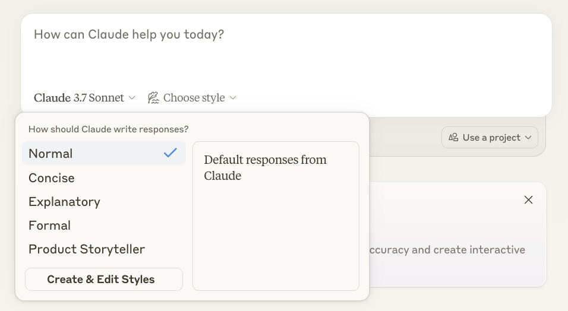This screenshot has height=311, width=568.
Task: Choose the Explanatory writing style
Action: click(64, 202)
